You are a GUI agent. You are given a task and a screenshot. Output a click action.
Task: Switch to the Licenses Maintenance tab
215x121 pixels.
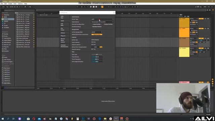(x=64, y=46)
